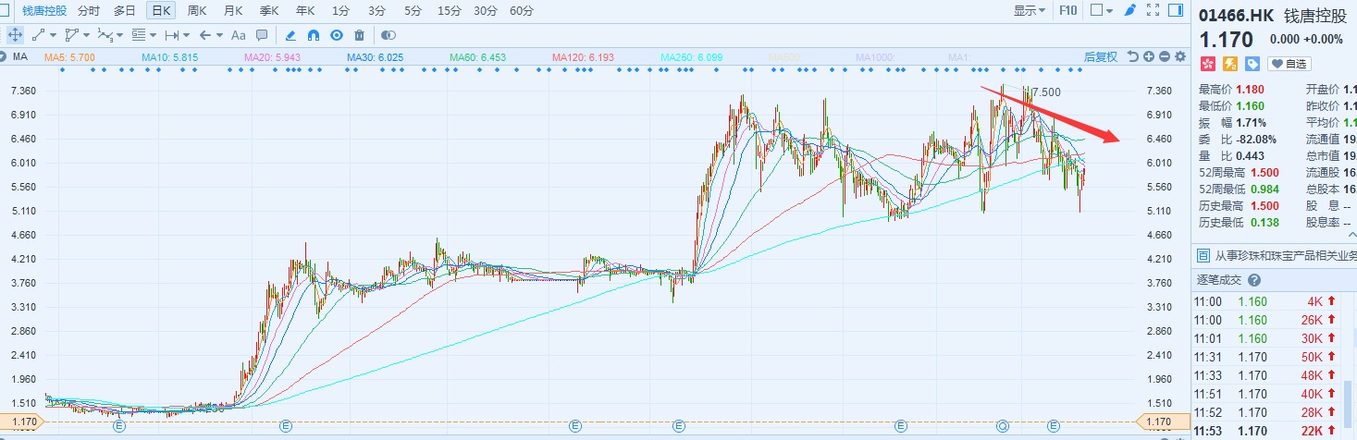Click the MA5: 5.700 indicator value
1357x440 pixels.
coord(68,57)
